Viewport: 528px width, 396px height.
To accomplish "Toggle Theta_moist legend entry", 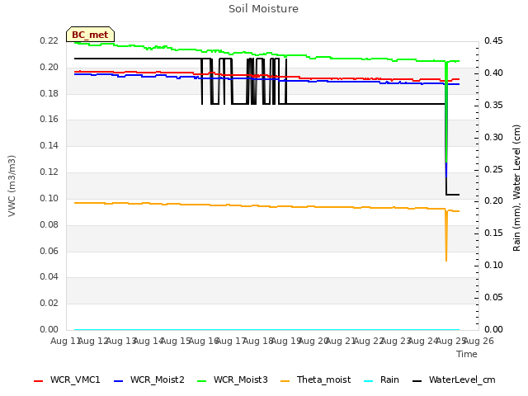I will (315, 379).
